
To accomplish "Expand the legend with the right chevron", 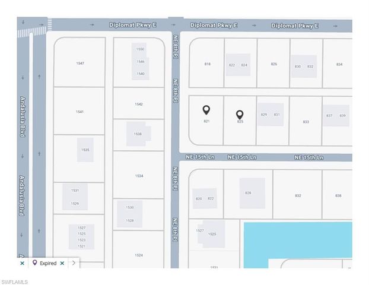I will pos(74,263).
